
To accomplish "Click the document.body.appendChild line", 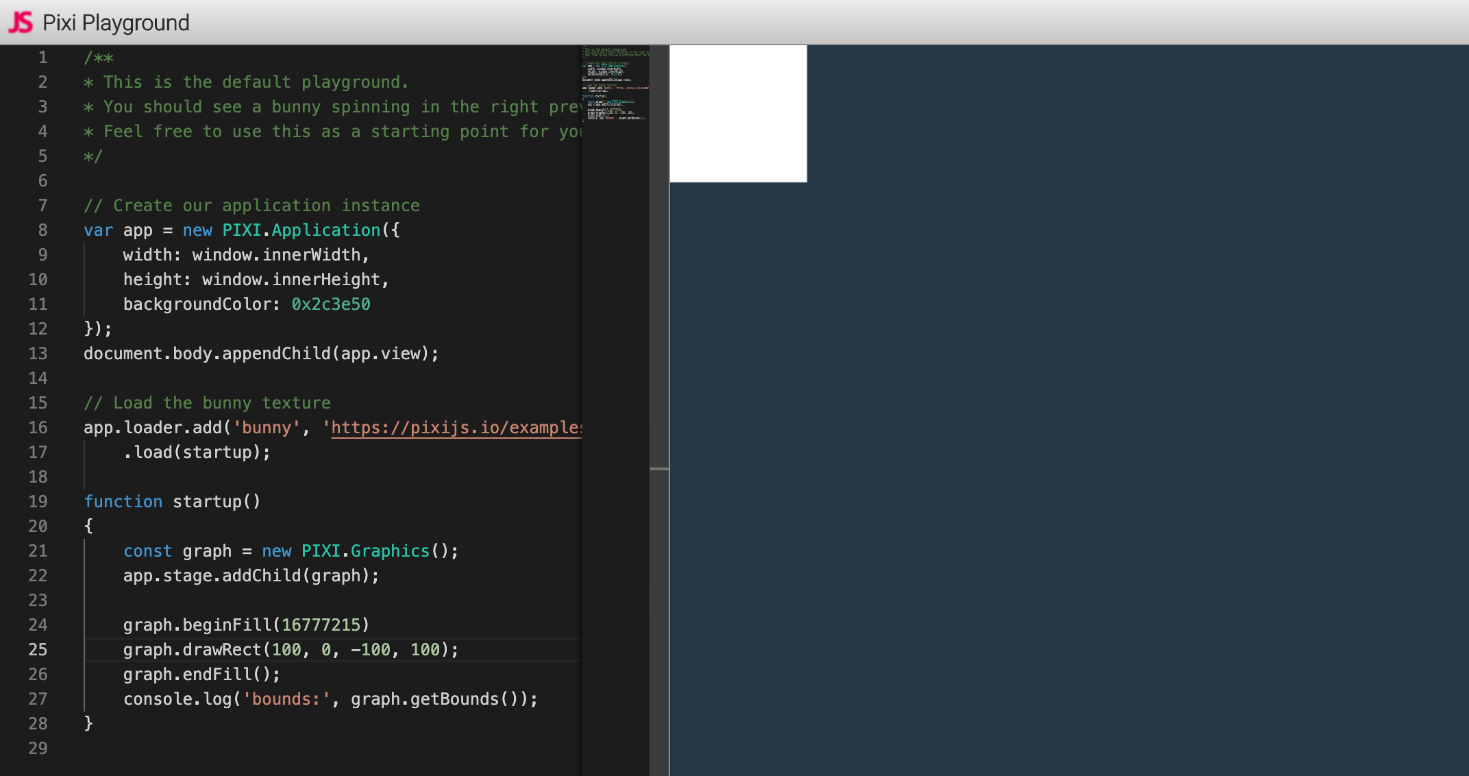I will click(x=260, y=353).
